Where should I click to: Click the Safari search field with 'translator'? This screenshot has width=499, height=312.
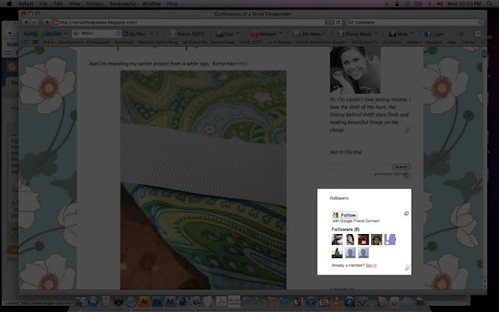tap(415, 23)
